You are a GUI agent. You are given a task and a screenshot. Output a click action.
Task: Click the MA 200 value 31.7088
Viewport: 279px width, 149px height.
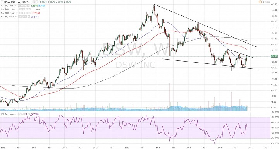tap(36, 9)
